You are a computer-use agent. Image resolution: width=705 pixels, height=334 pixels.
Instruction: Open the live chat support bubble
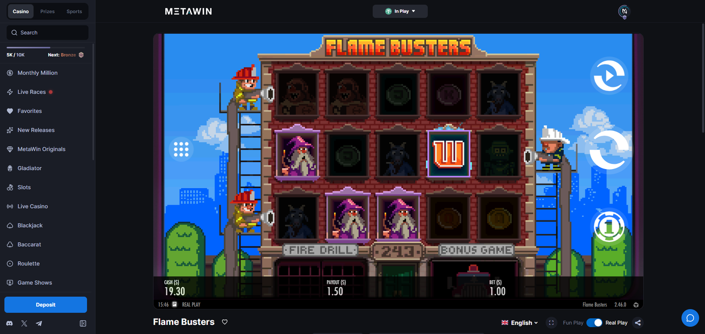pos(690,318)
